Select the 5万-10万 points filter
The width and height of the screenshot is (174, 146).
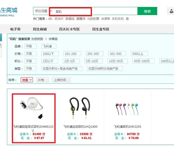click(93, 61)
